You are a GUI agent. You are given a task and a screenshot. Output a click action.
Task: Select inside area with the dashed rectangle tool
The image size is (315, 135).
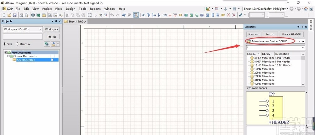click(x=90, y=15)
